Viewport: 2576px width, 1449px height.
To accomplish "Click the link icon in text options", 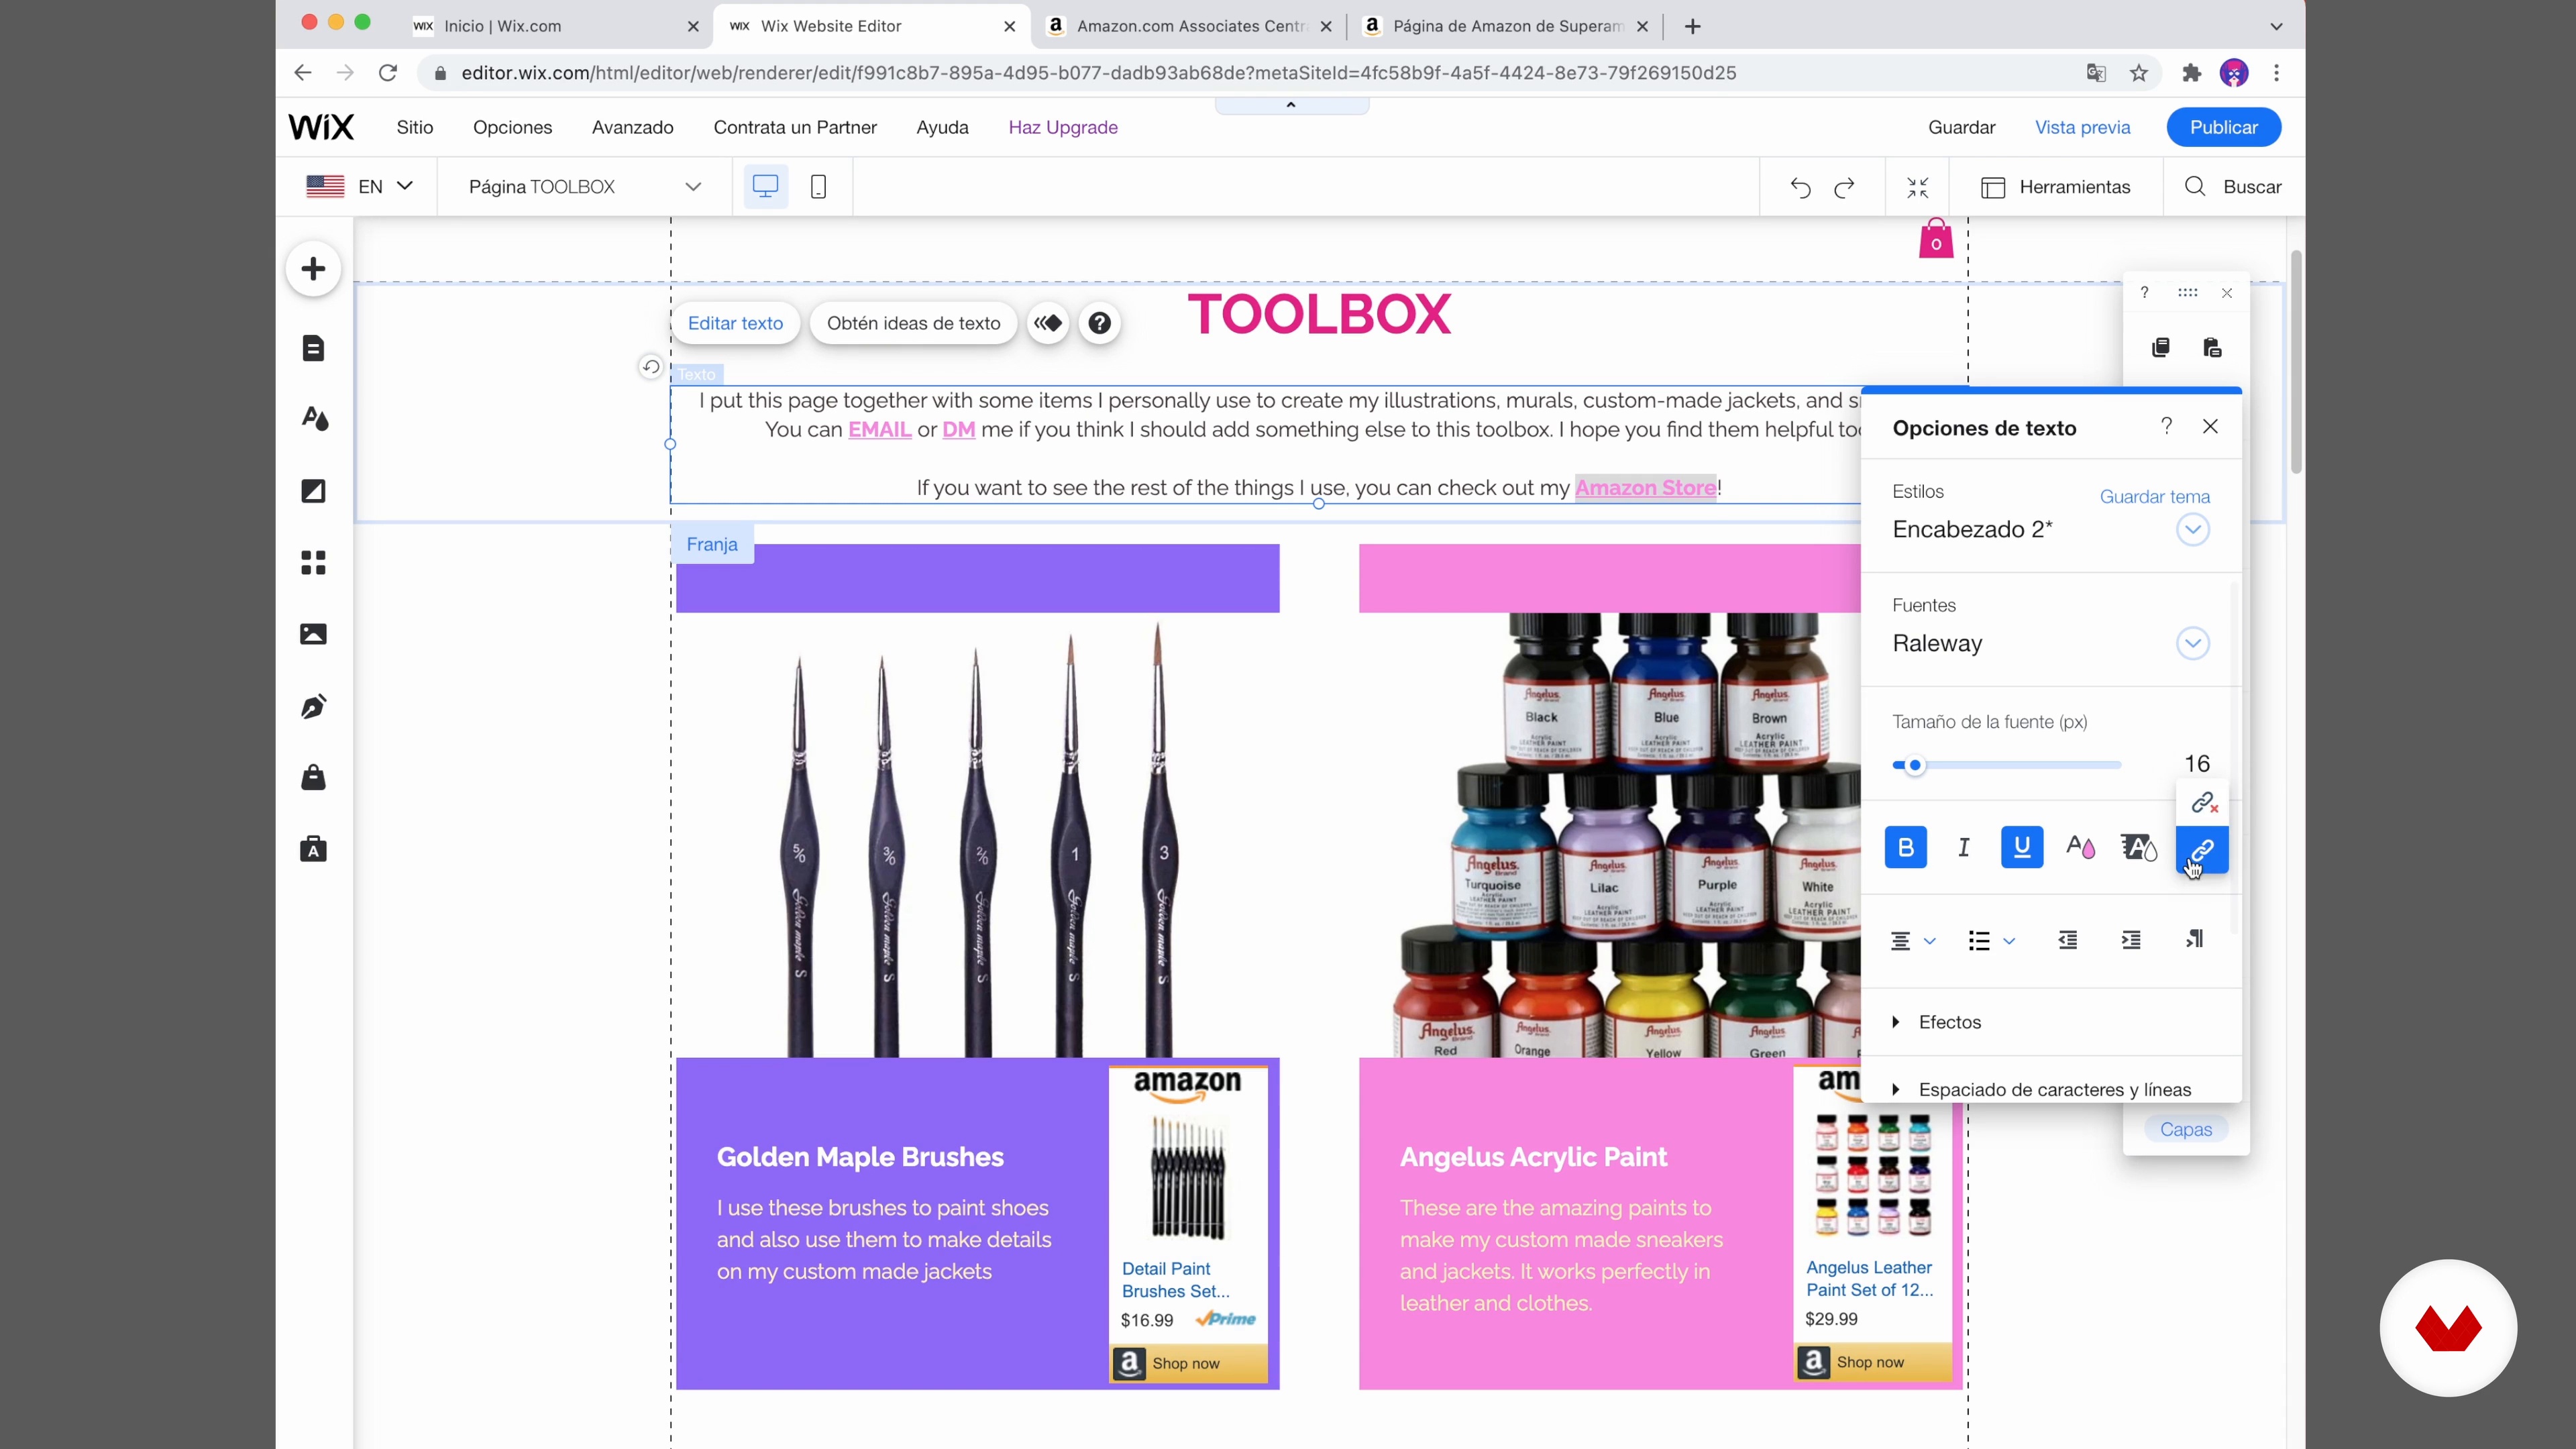I will [x=2202, y=850].
